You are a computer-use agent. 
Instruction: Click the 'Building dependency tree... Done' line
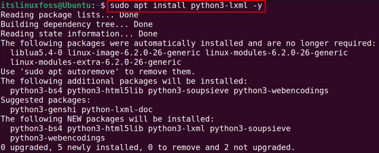77,25
